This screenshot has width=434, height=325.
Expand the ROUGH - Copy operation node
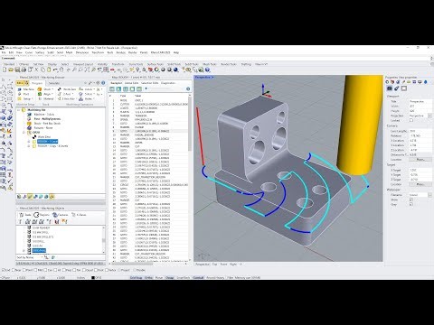(29, 146)
